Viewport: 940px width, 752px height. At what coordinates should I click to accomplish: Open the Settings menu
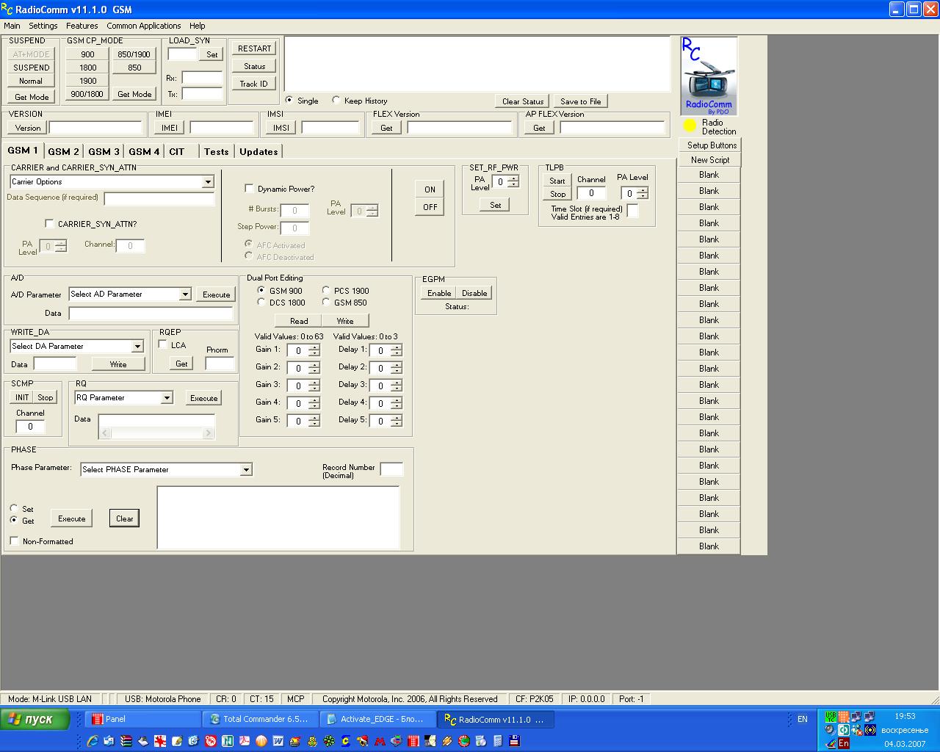43,26
